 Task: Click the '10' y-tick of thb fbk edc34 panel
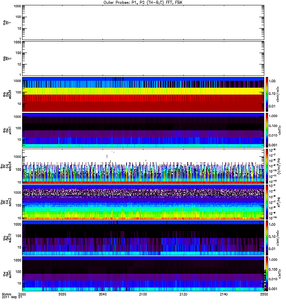point(19,104)
